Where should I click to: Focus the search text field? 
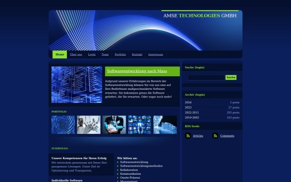(206, 78)
